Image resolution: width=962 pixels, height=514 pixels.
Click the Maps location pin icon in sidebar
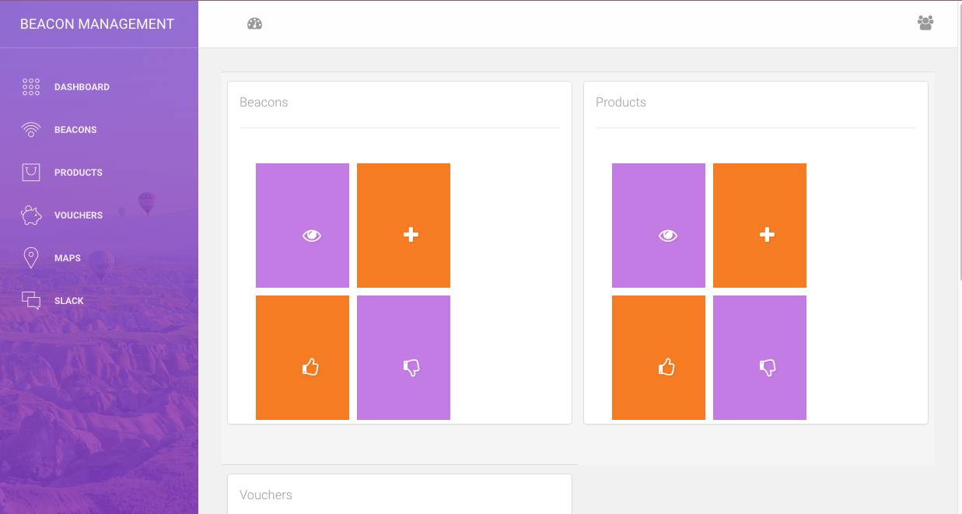(31, 258)
